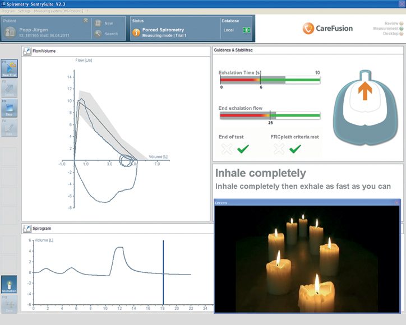Open the patient profile icon
The width and height of the screenshot is (406, 325).
click(x=10, y=32)
